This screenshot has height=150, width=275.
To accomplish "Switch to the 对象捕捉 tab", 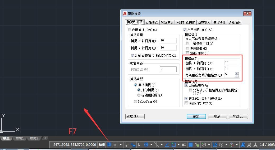I will (x=167, y=22).
